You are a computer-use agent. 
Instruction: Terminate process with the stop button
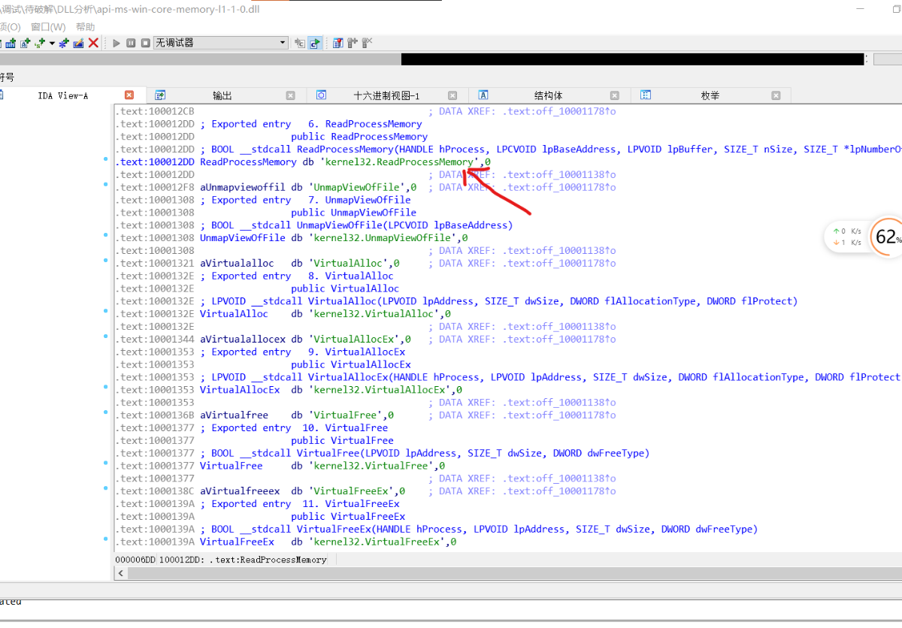(x=145, y=43)
